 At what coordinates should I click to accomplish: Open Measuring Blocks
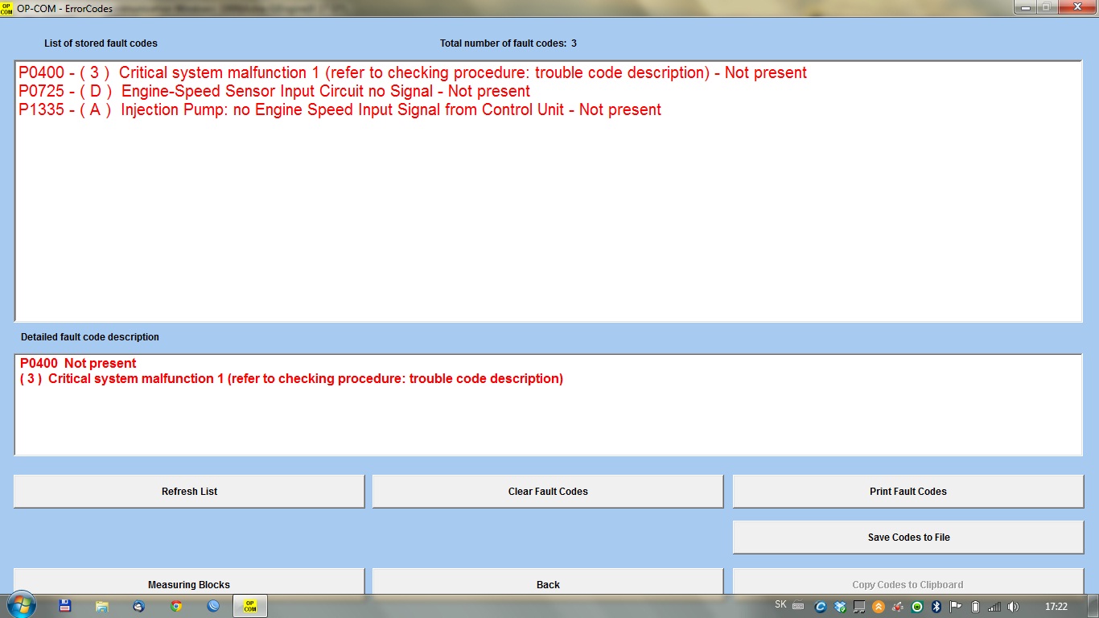click(x=189, y=583)
